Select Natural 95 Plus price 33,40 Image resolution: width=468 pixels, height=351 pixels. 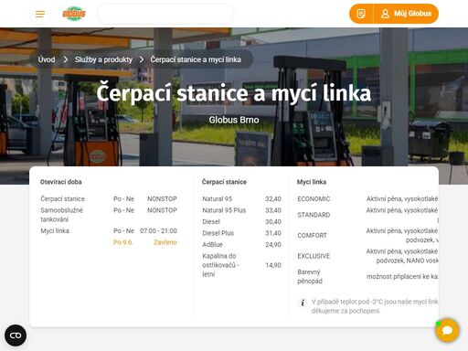click(x=273, y=210)
